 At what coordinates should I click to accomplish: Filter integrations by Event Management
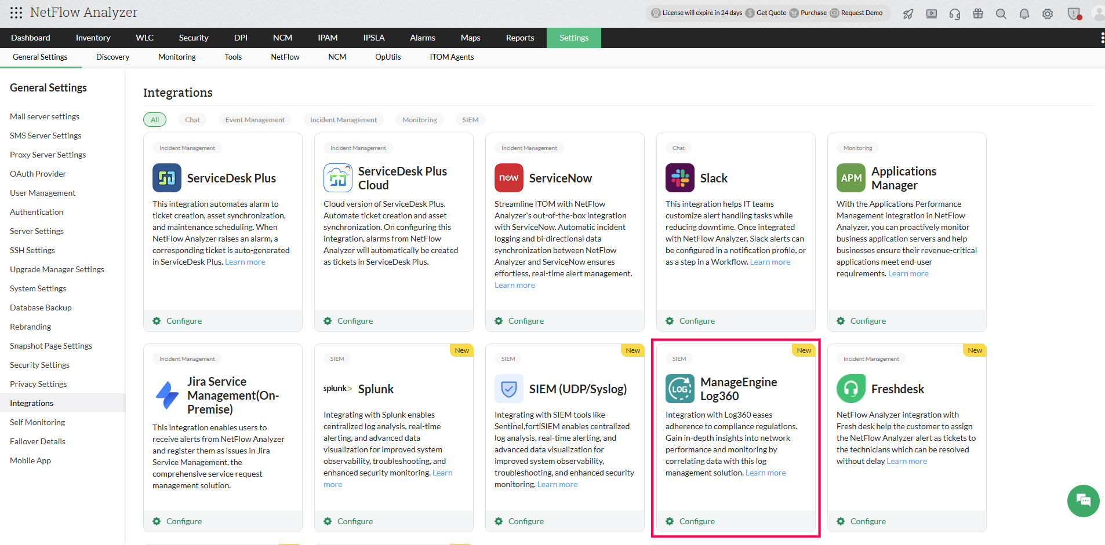coord(255,120)
